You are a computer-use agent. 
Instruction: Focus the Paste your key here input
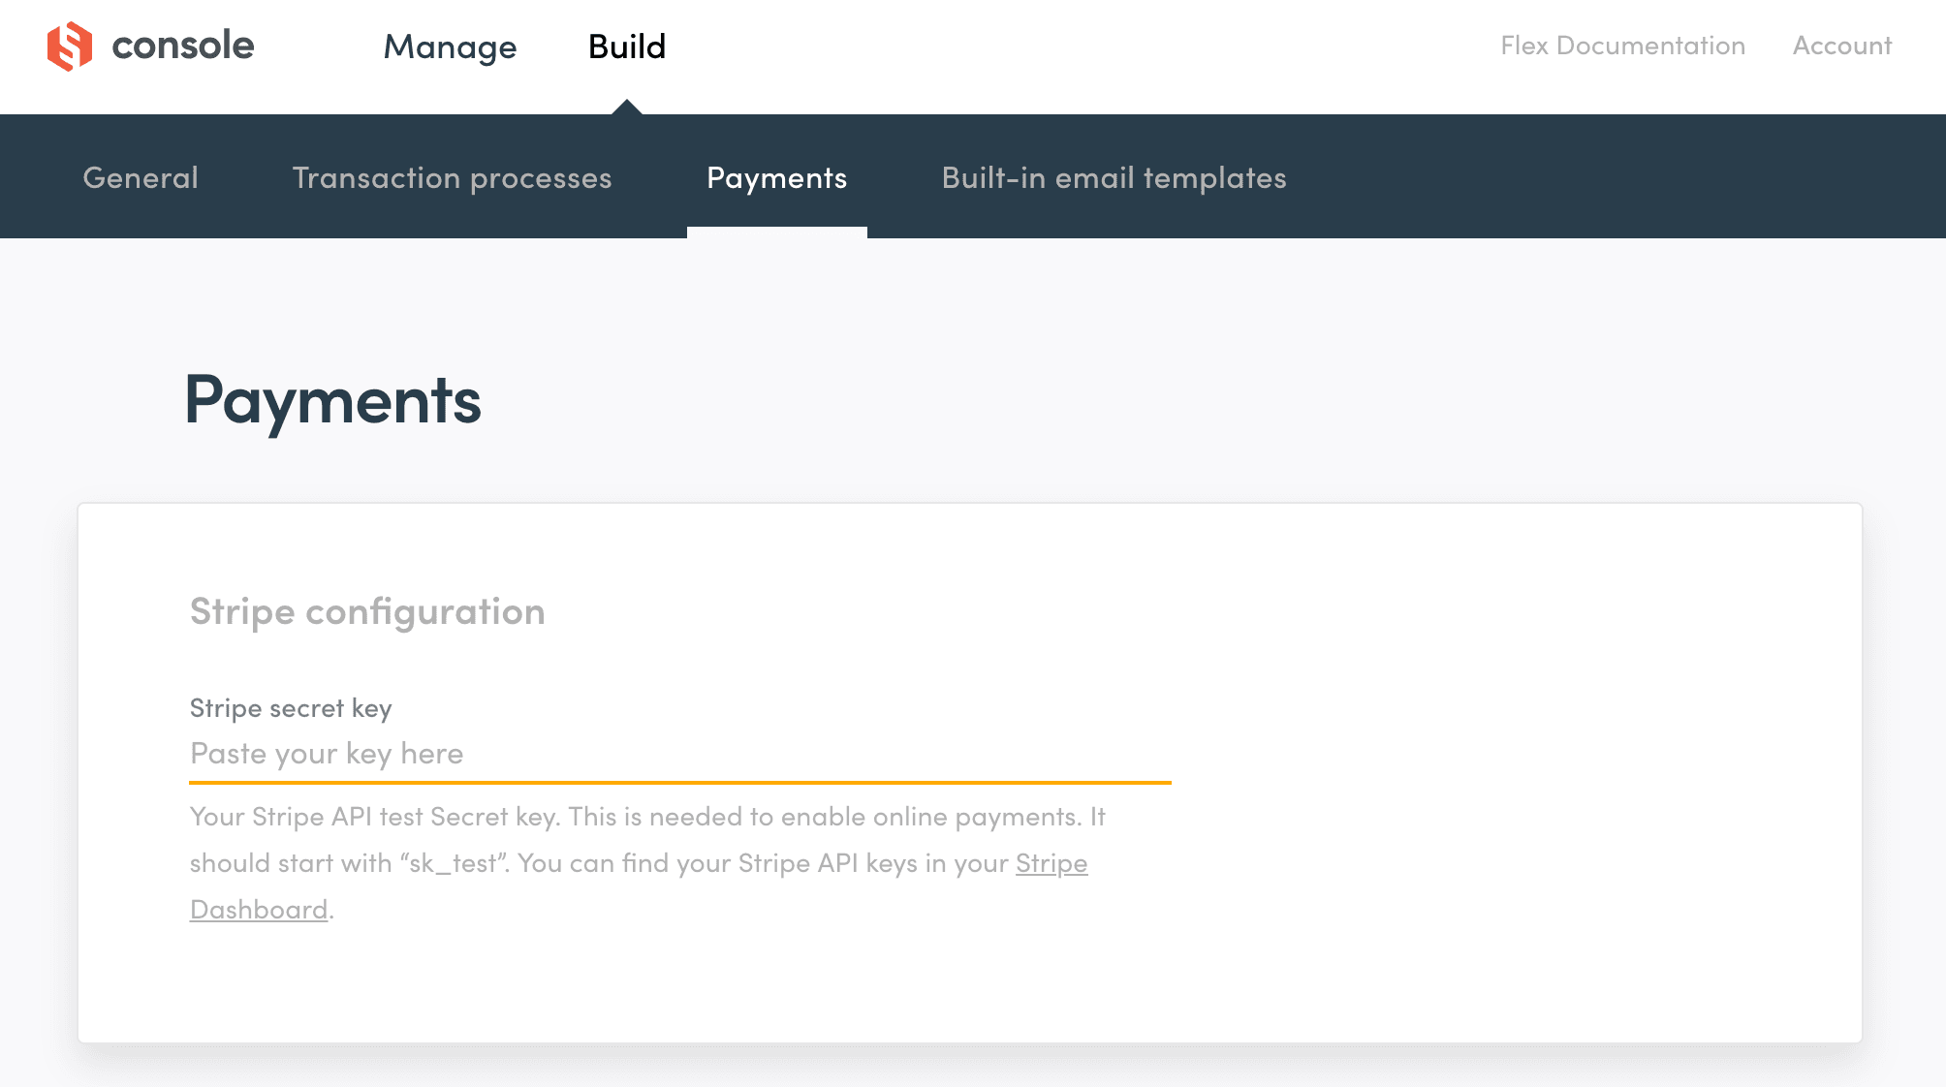(x=678, y=754)
